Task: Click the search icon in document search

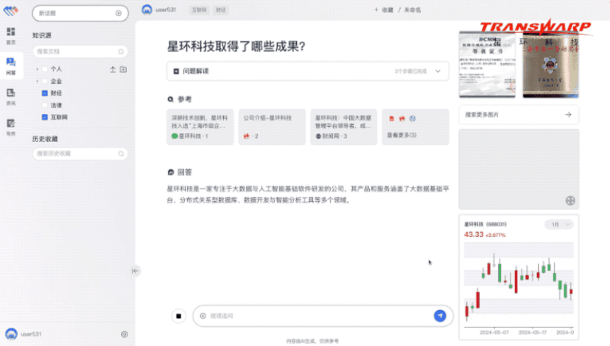Action: [x=121, y=52]
